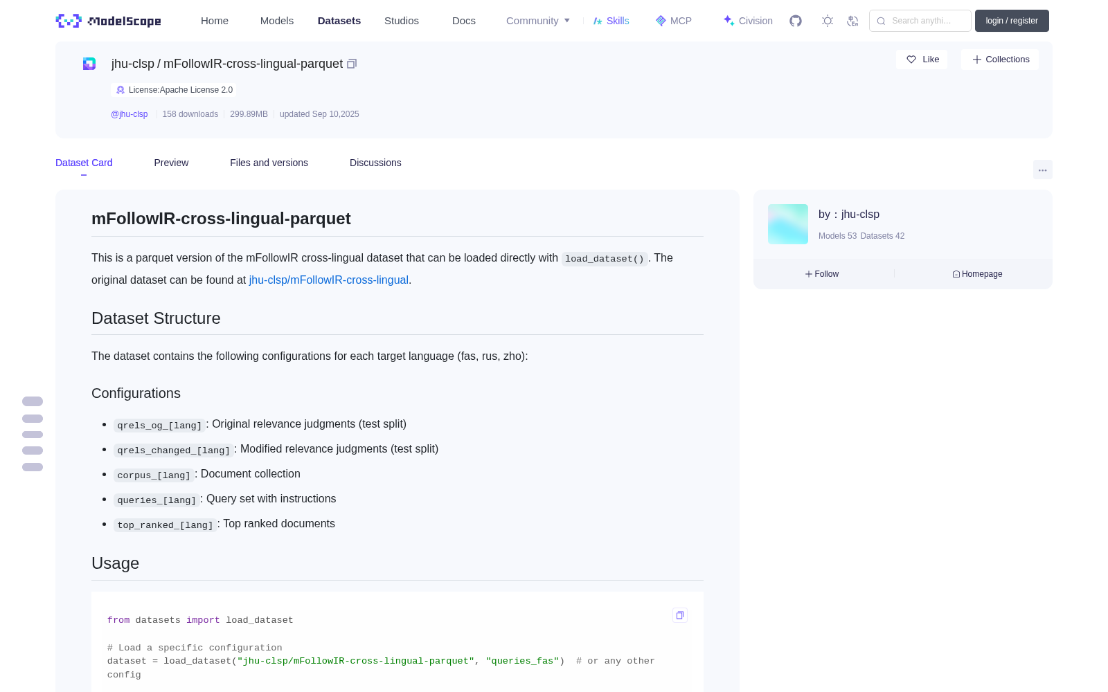Open the Skills page
1108x692 pixels.
point(611,21)
